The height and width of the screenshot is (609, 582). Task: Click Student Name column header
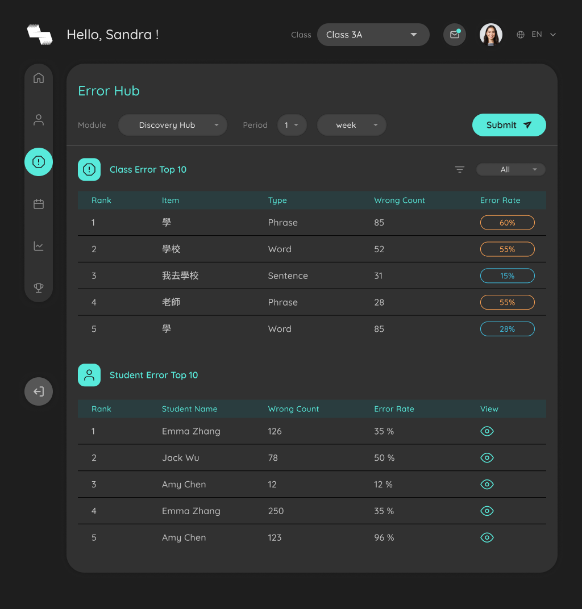190,409
